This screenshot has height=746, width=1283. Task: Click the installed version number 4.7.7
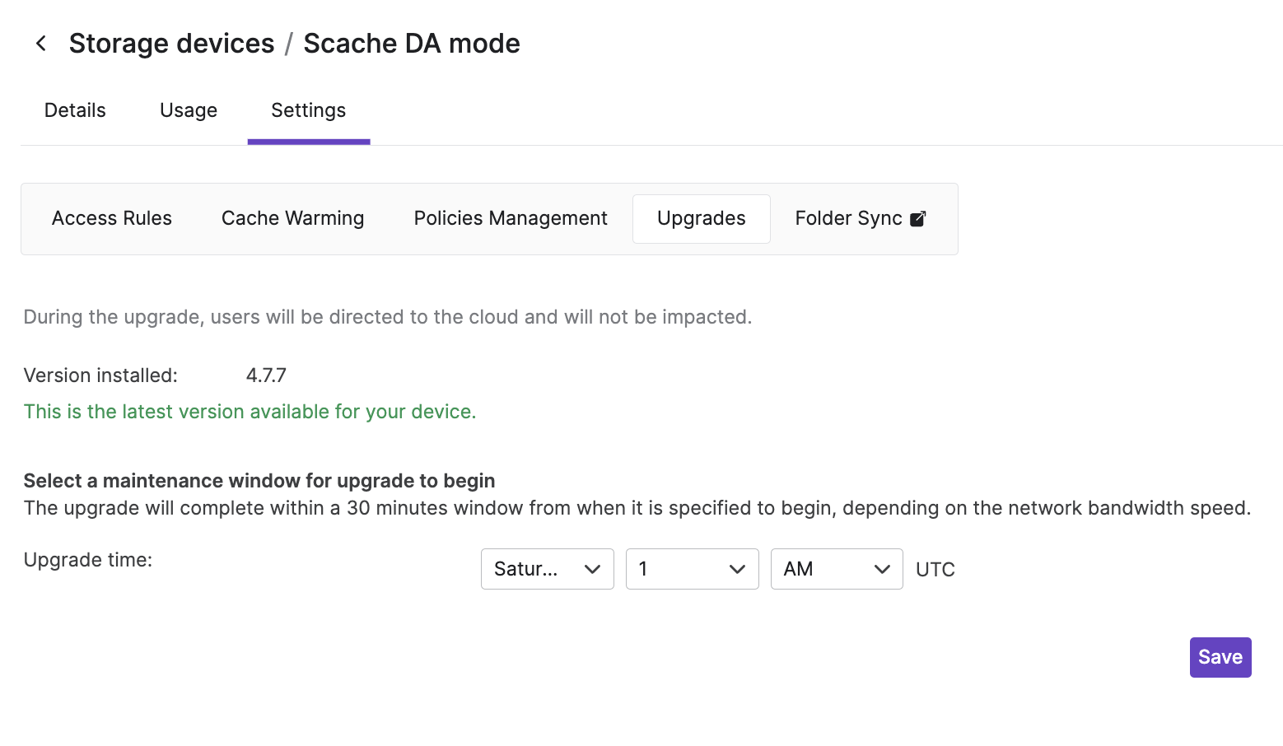[266, 375]
